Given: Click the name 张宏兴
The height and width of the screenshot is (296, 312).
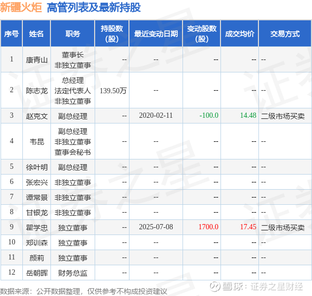Looking at the screenshot, I should (37, 182).
